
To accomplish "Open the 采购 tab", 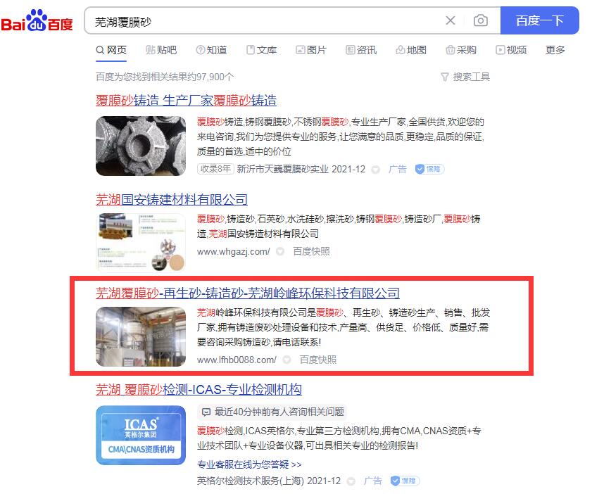I will (461, 50).
